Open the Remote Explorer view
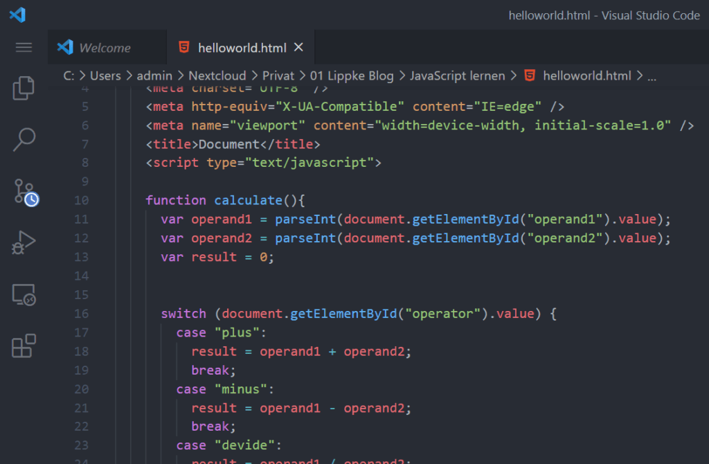Image resolution: width=709 pixels, height=464 pixels. (24, 294)
